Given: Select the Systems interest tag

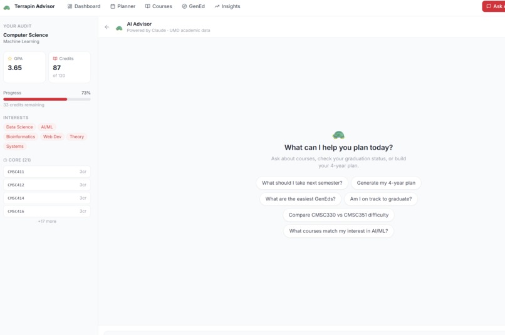Looking at the screenshot, I should coord(15,147).
